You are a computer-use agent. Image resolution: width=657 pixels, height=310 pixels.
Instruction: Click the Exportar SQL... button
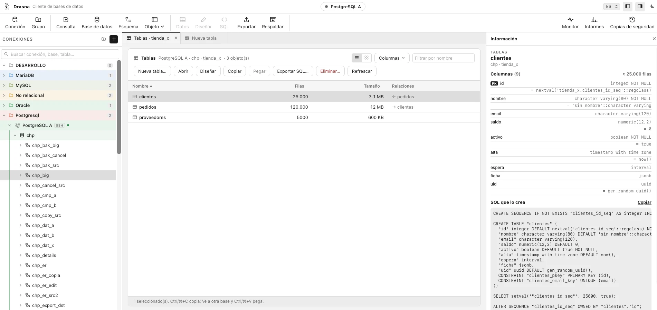point(293,71)
